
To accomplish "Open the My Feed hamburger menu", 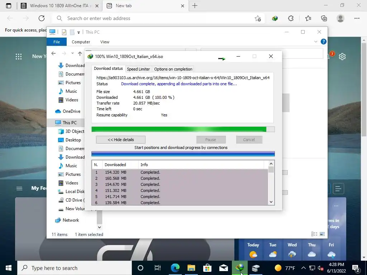I will [19, 188].
